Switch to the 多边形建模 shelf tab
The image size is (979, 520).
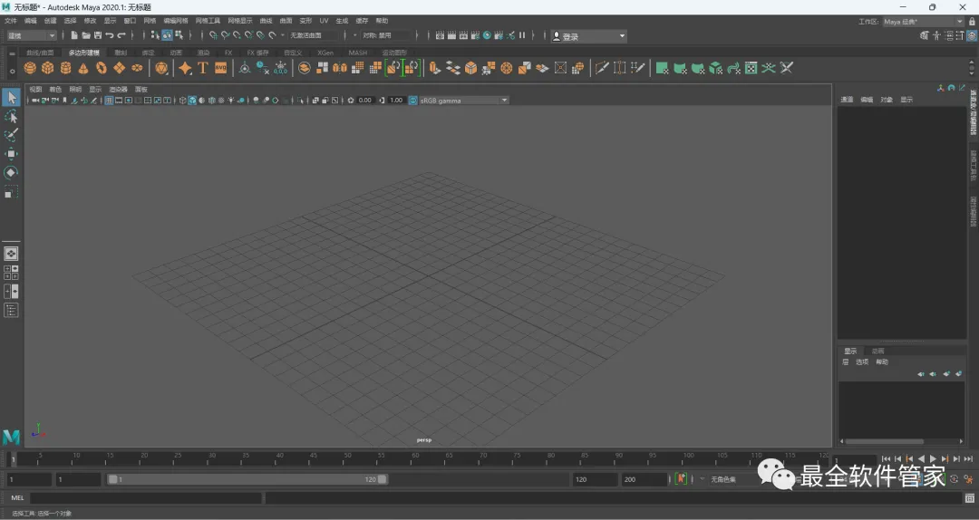point(84,53)
